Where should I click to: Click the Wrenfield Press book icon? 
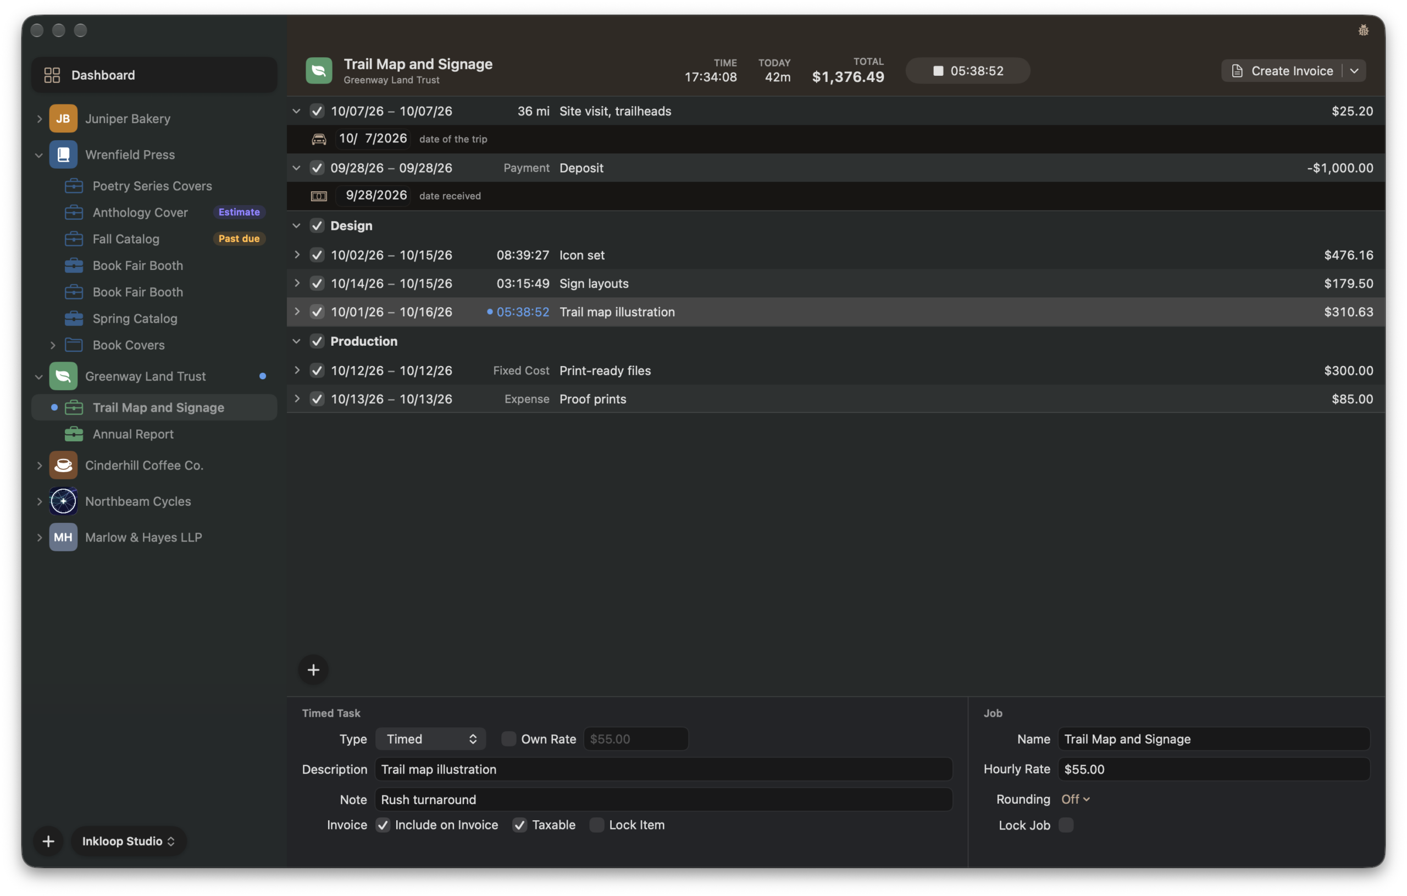pos(63,154)
